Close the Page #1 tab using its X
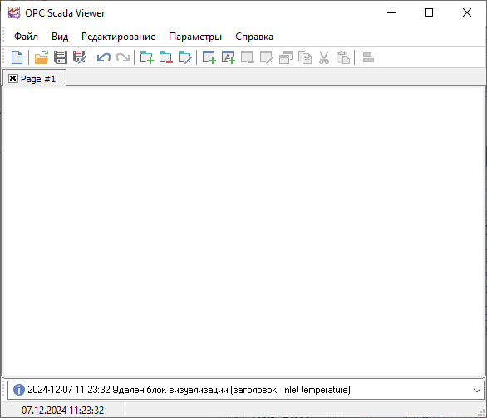487x418 pixels. coord(12,79)
